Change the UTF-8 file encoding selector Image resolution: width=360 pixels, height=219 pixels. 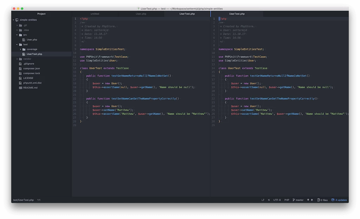pyautogui.click(x=277, y=200)
